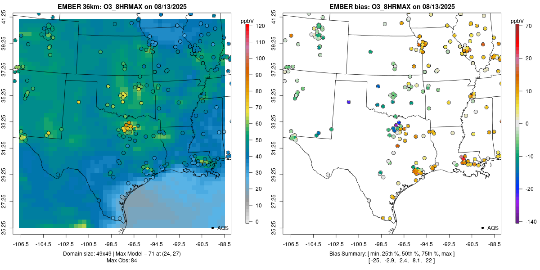Click the purple bottom of bias colorbar

click(517, 220)
